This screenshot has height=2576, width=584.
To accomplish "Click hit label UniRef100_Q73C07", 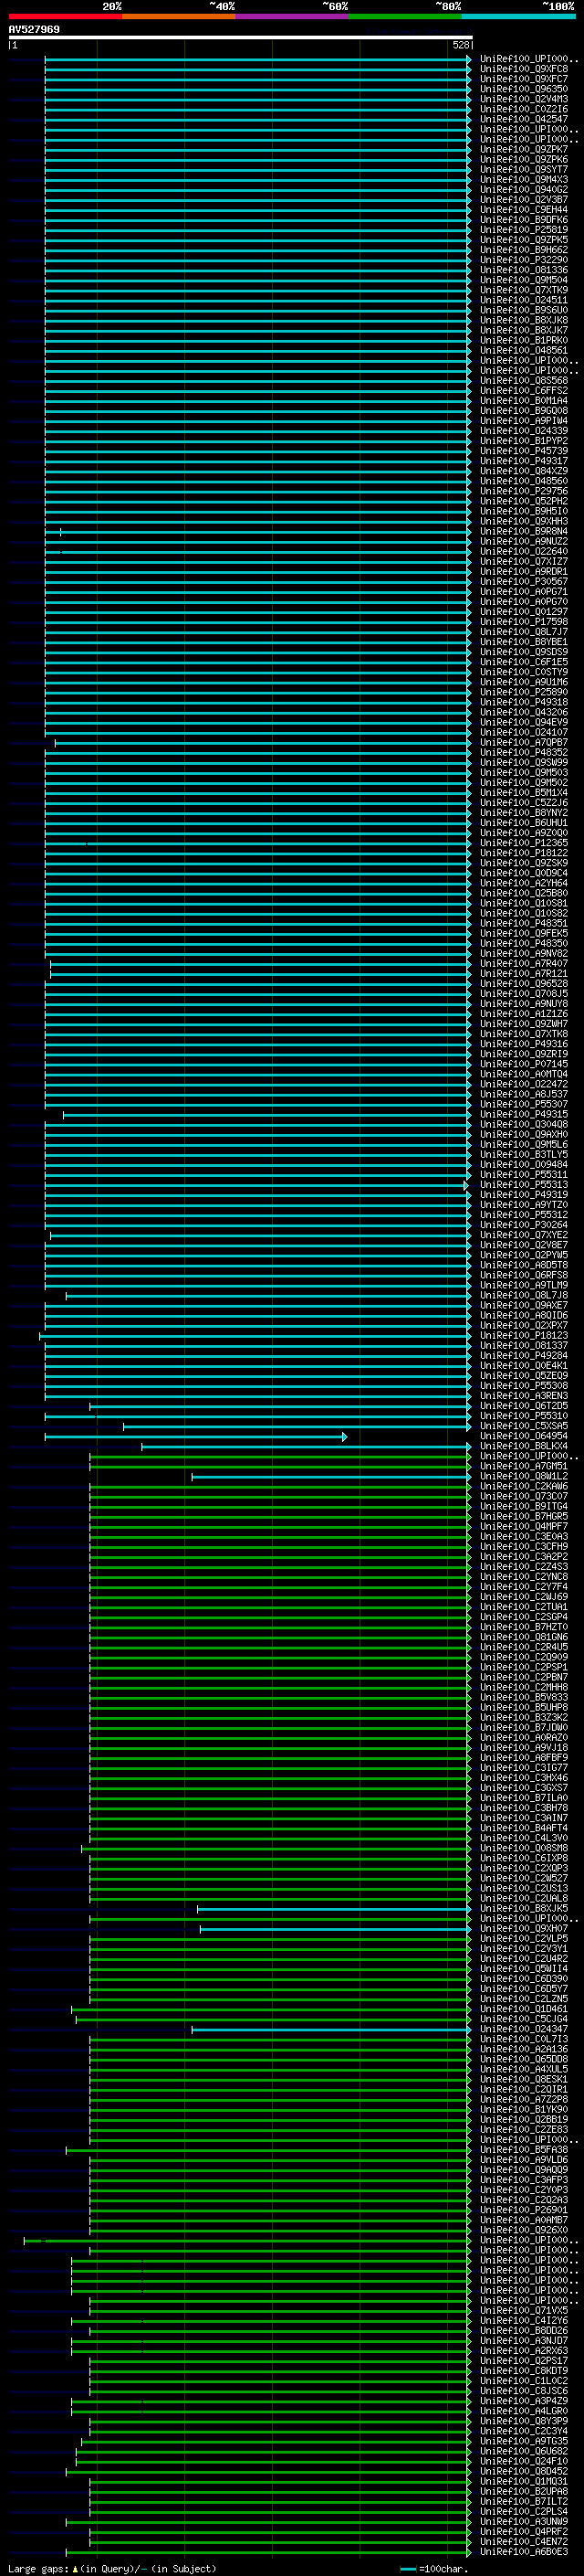I will pos(524,1496).
